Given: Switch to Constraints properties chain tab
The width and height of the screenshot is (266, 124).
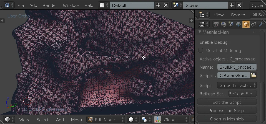Looking at the screenshot, I should [254, 24].
